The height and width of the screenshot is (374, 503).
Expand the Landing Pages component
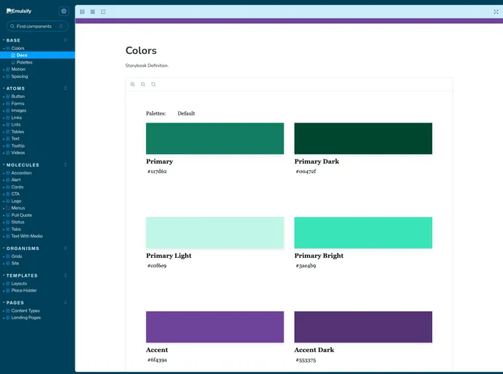pyautogui.click(x=26, y=318)
